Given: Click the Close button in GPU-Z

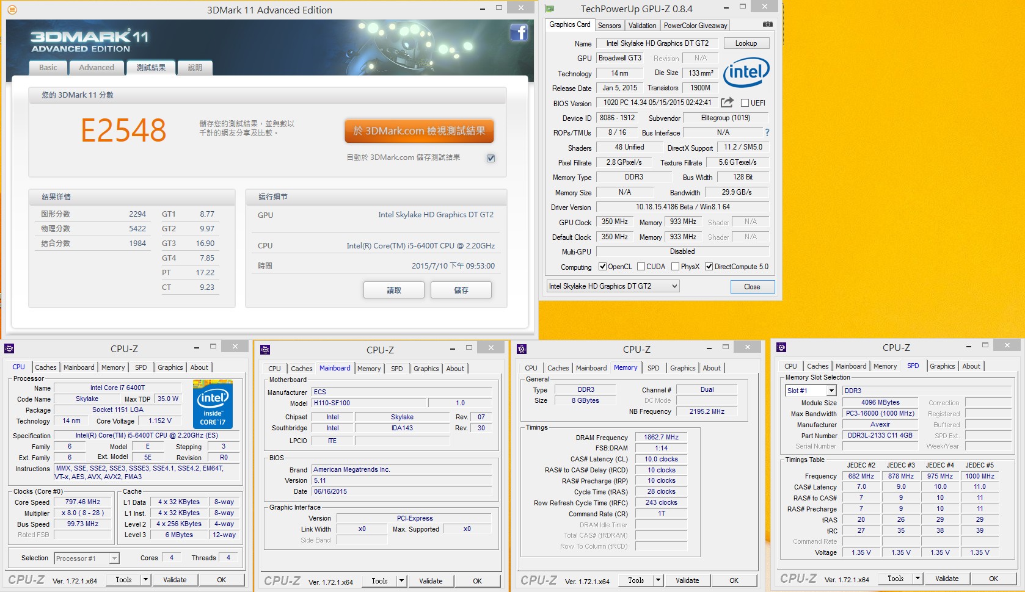Looking at the screenshot, I should pos(753,287).
